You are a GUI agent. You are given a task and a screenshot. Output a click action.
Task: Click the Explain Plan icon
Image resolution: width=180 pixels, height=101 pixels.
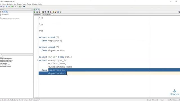[x=39, y=12]
